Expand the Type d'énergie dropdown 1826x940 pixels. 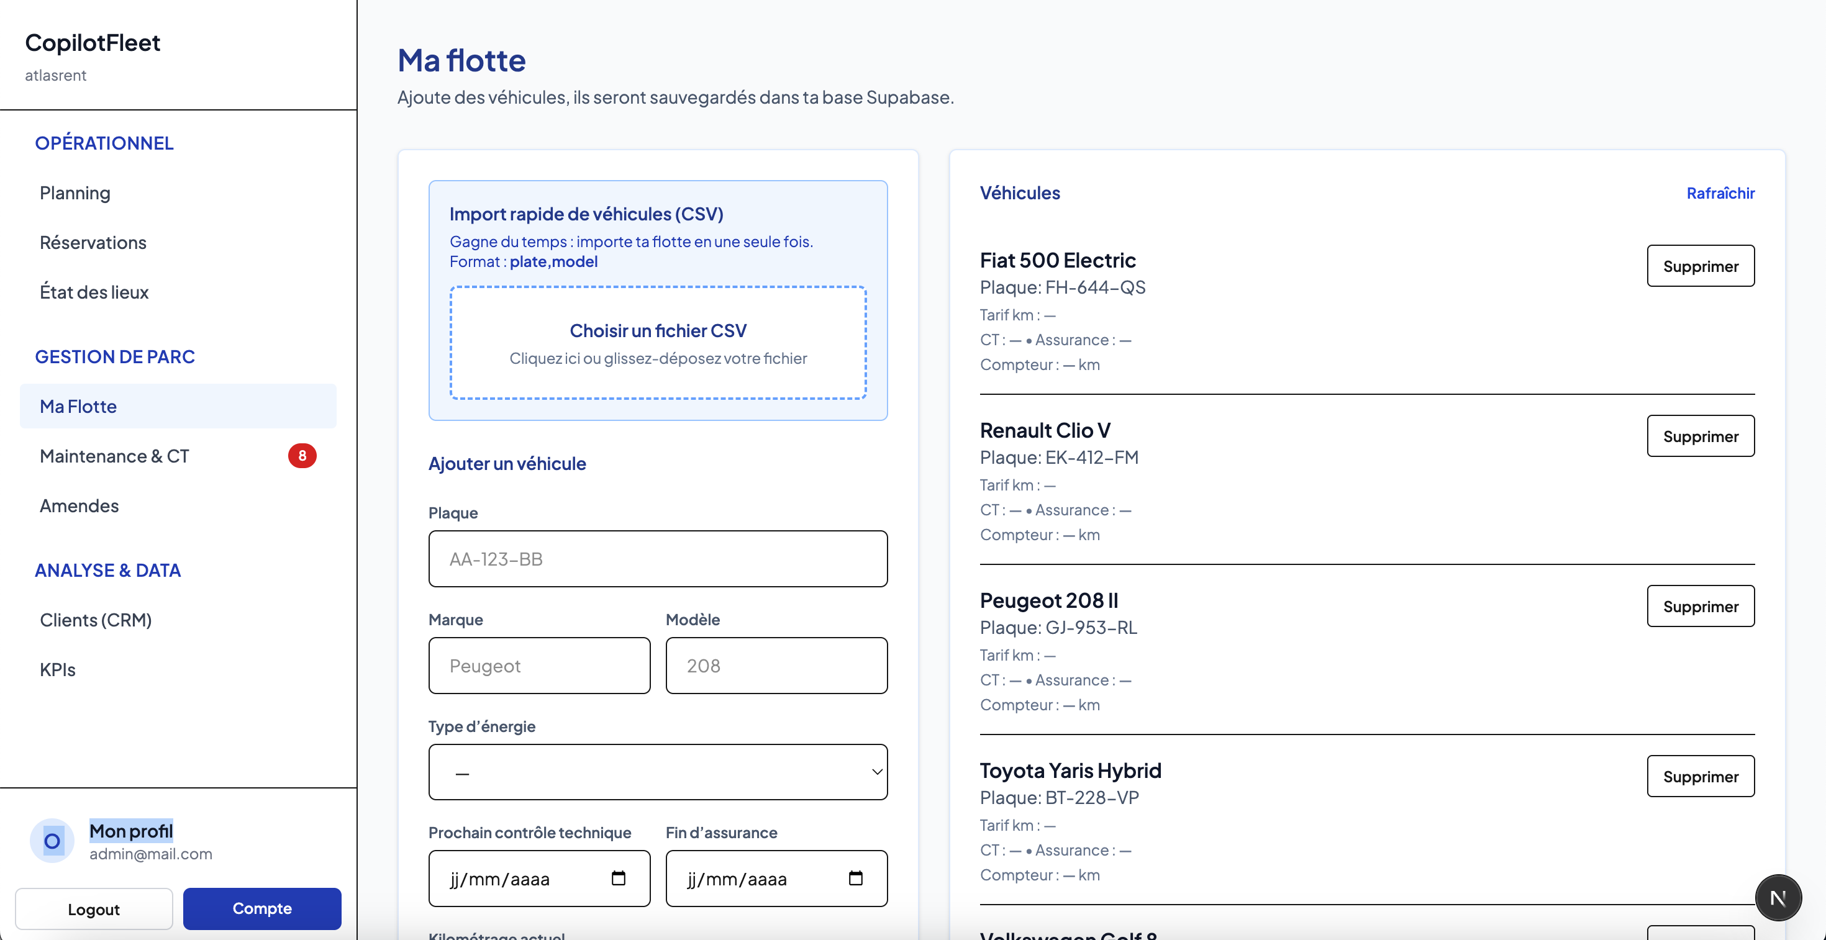pos(657,772)
